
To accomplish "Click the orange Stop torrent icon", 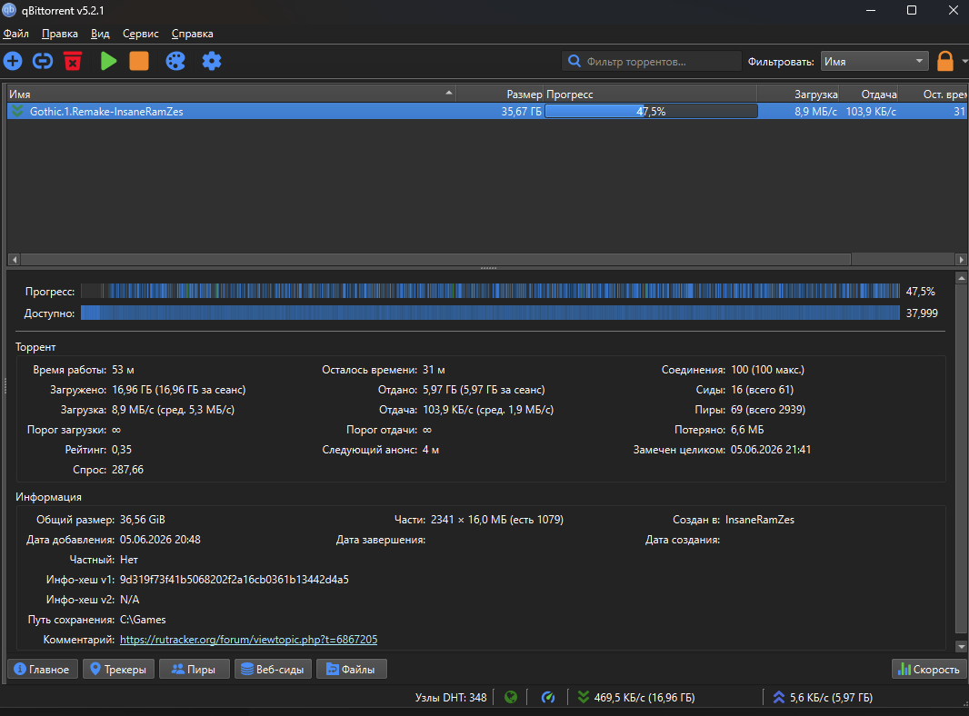I will tap(139, 61).
